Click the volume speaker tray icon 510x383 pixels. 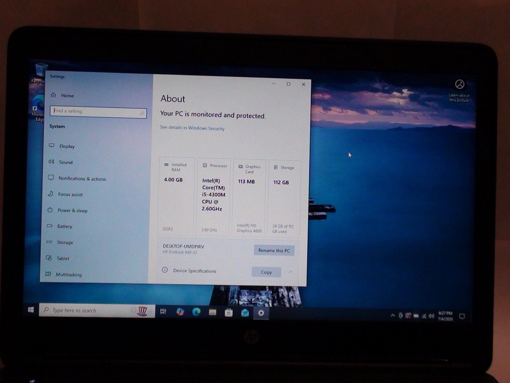point(432,316)
